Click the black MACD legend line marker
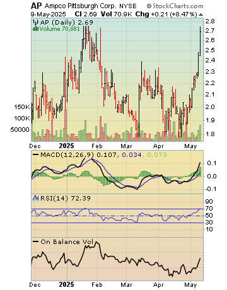 point(36,155)
